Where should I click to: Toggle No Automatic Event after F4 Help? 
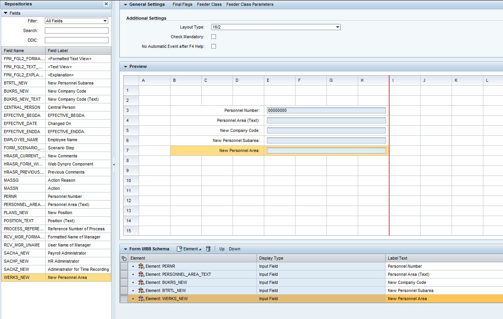(x=214, y=46)
